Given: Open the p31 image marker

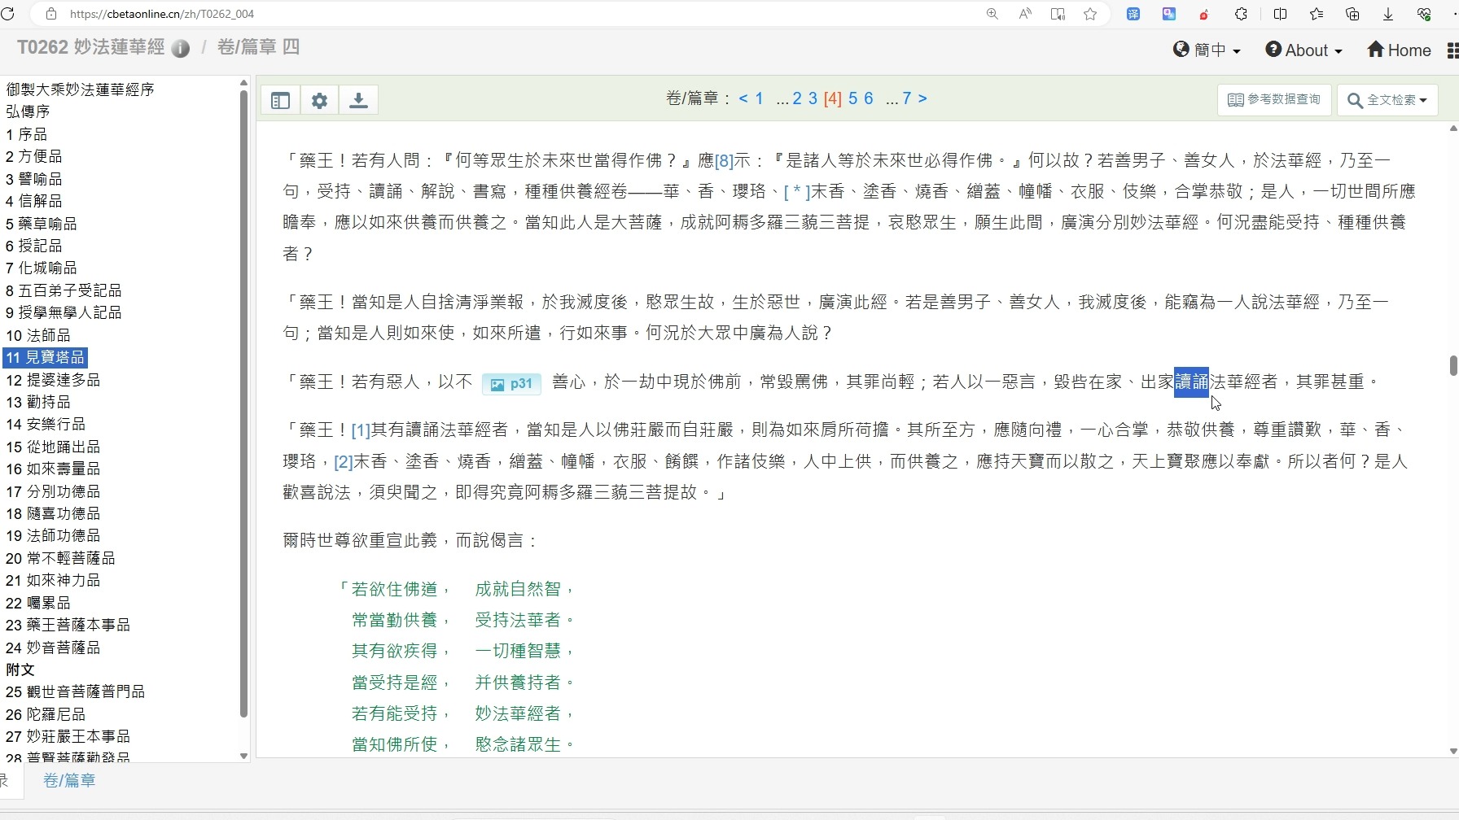Looking at the screenshot, I should (511, 384).
